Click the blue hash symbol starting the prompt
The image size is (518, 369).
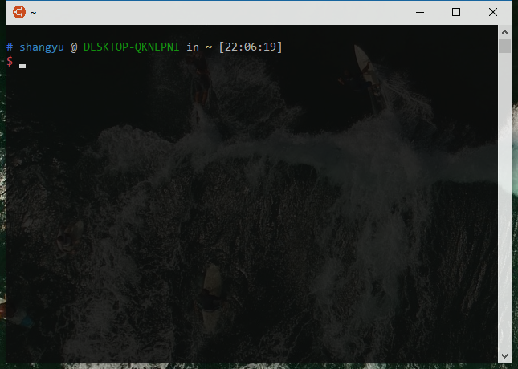coord(10,47)
